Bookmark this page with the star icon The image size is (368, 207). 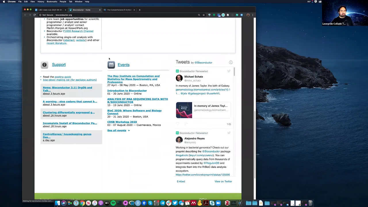point(204,15)
